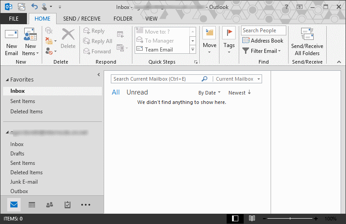This screenshot has height=224, width=346.
Task: Open the More respond actions dropdown
Action: click(122, 48)
